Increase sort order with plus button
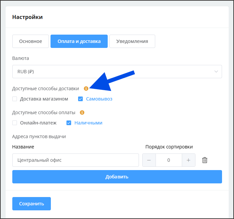This screenshot has height=219, width=234. coord(188,160)
